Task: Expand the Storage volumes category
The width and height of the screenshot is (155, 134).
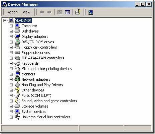Action: coord(11,106)
